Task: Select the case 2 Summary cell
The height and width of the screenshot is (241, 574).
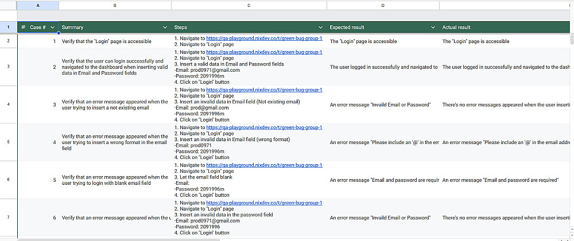Action: [x=115, y=67]
